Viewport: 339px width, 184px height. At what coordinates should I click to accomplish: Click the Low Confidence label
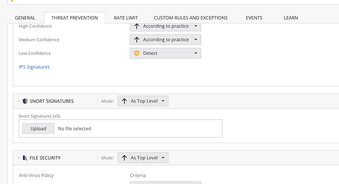tap(35, 53)
